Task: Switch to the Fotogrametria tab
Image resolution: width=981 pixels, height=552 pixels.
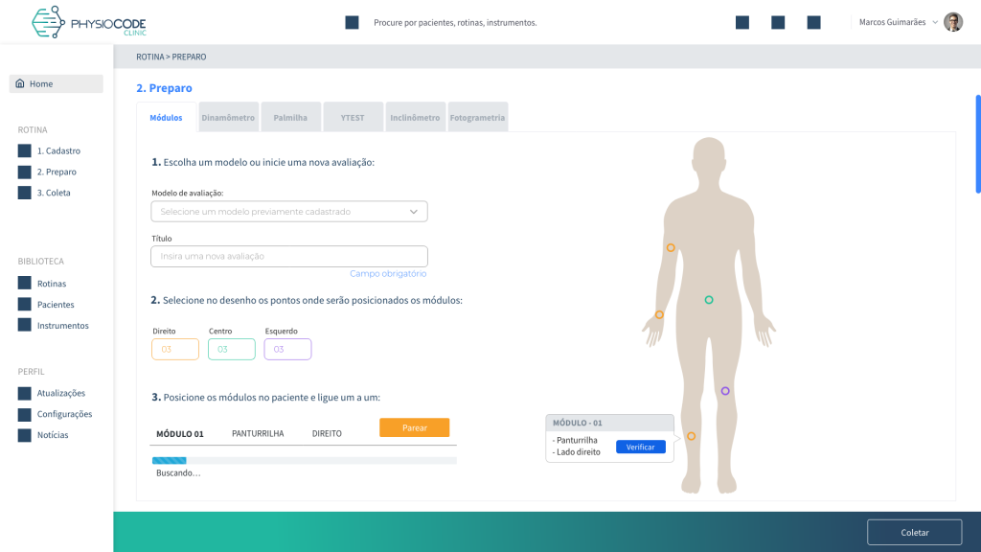Action: coord(477,118)
